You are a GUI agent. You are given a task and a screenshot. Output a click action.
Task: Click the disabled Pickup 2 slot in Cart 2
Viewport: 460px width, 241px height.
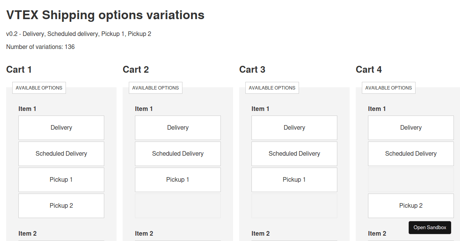point(177,205)
